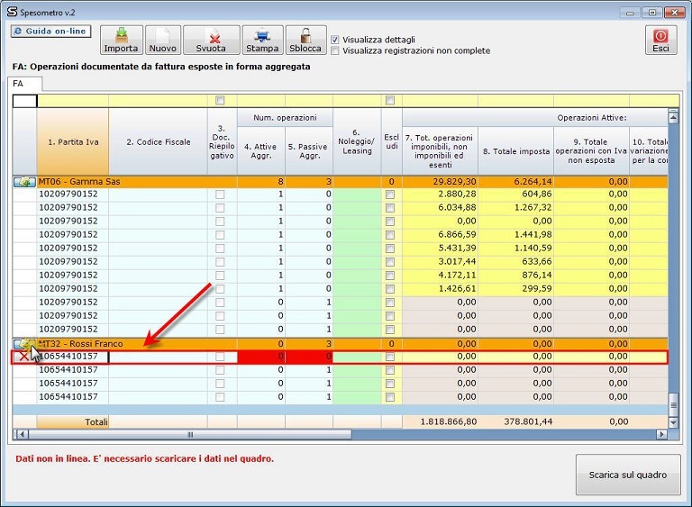Delete the highlighted row with red X icon
Screen dimensions: 692x507
pos(23,357)
